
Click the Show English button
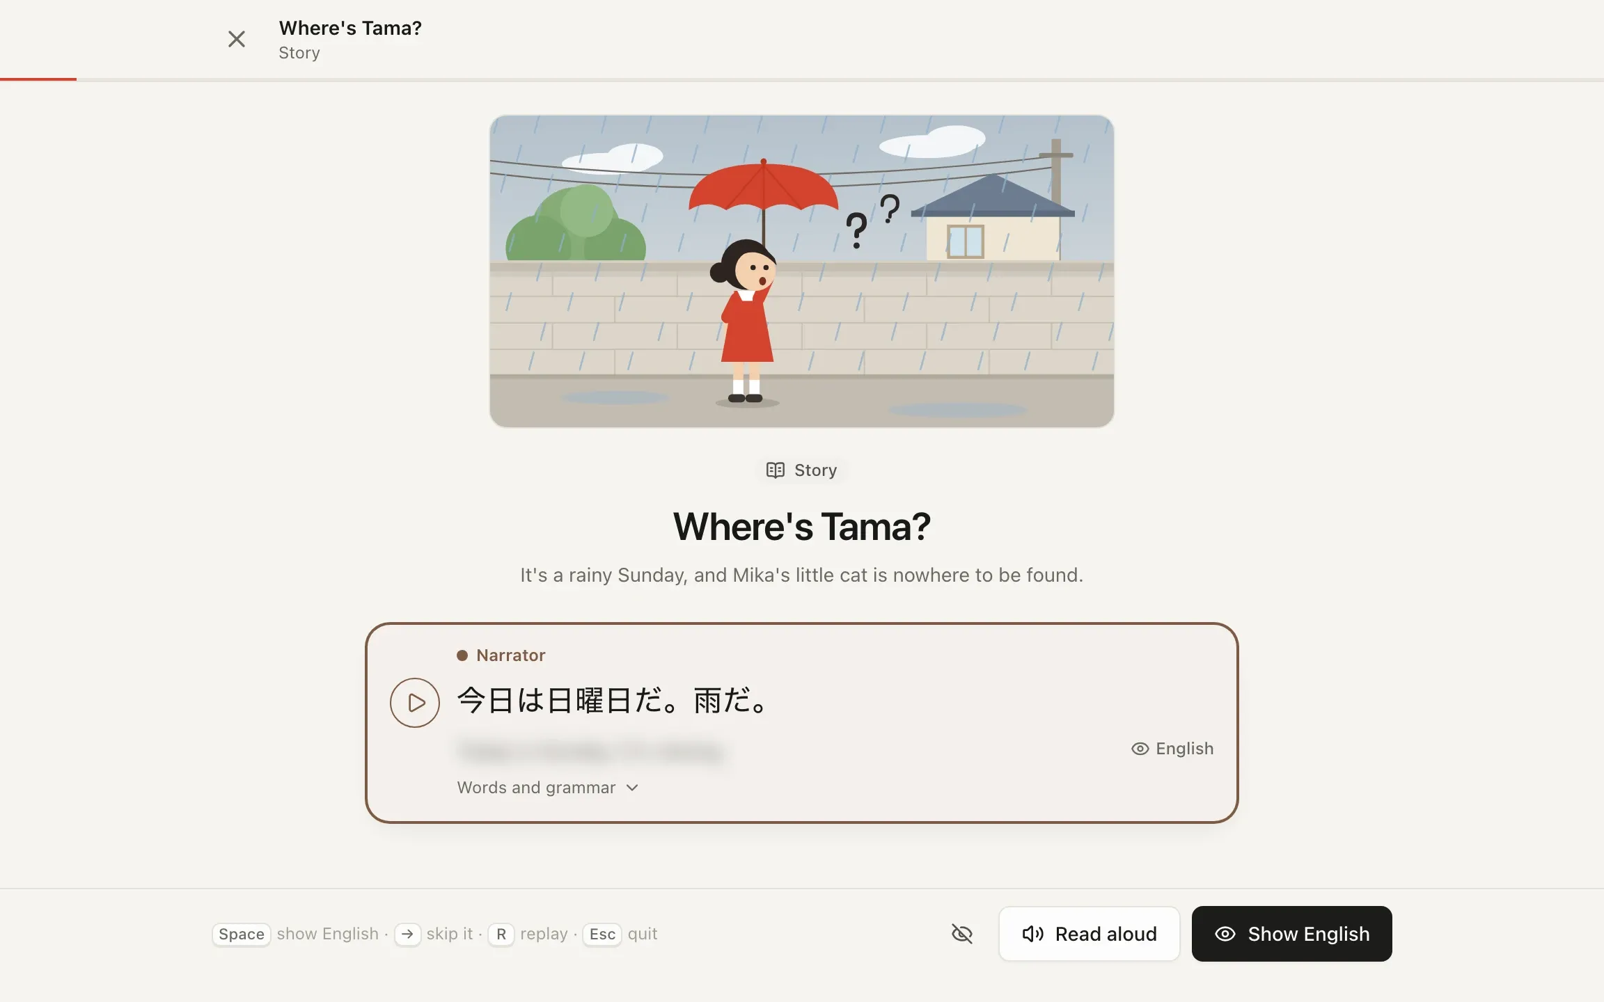[1292, 934]
